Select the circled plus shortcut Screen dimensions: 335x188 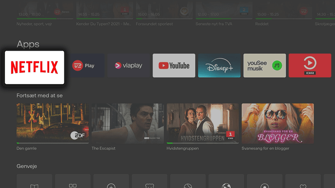click(111, 181)
